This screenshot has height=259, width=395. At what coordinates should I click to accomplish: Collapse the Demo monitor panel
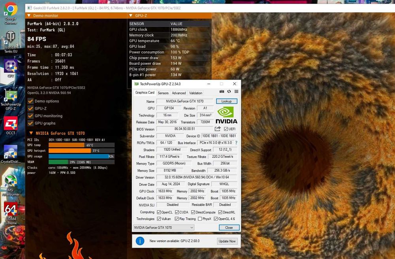[x=29, y=16]
